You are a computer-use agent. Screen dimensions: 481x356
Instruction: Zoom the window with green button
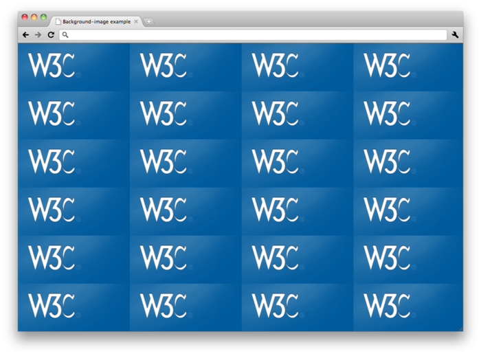tap(43, 16)
